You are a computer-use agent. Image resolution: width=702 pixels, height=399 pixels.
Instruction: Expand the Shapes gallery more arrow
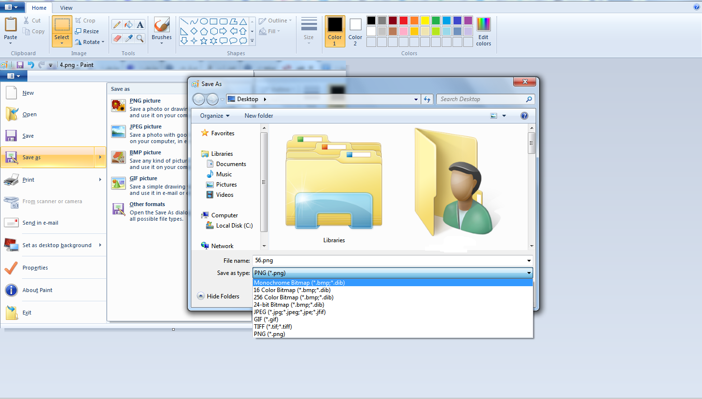click(x=252, y=42)
